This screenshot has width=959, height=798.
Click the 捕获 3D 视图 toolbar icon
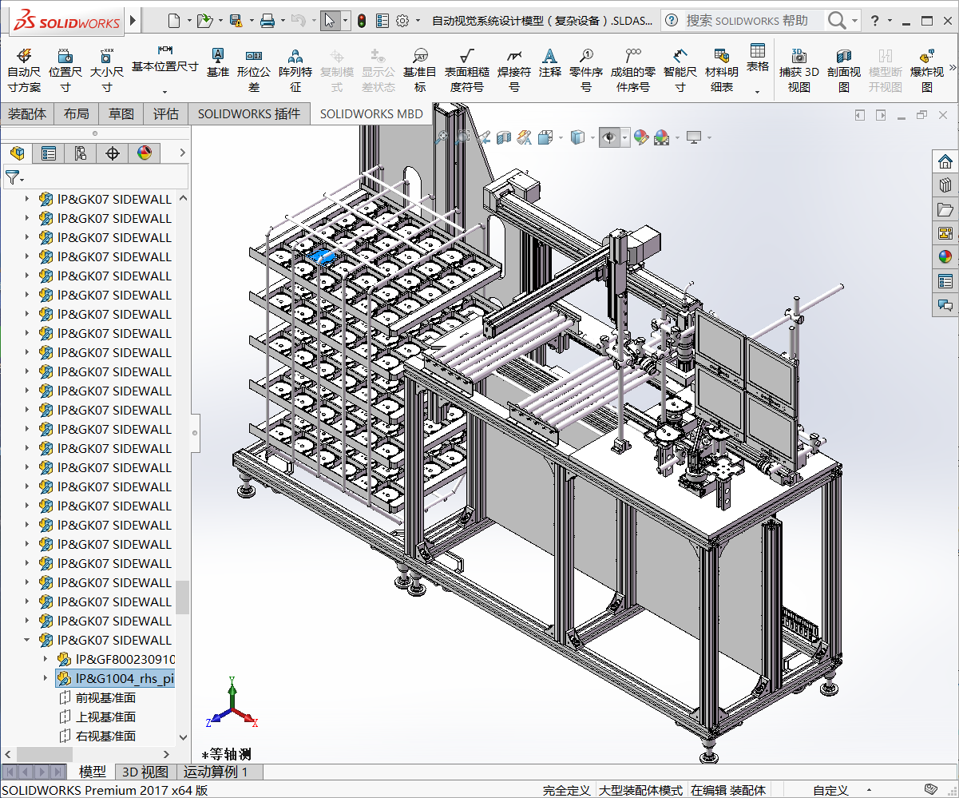coord(799,68)
